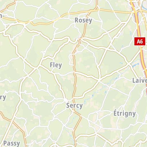Select the Rosey town label
Screen dimensions: 147x147
coord(83,21)
